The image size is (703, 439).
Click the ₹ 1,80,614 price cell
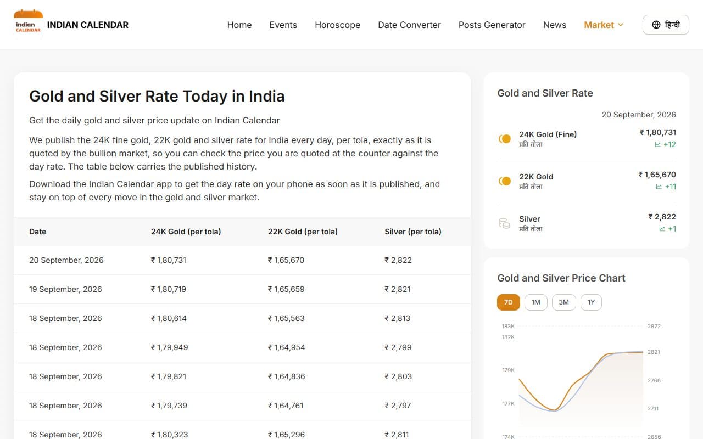point(169,318)
